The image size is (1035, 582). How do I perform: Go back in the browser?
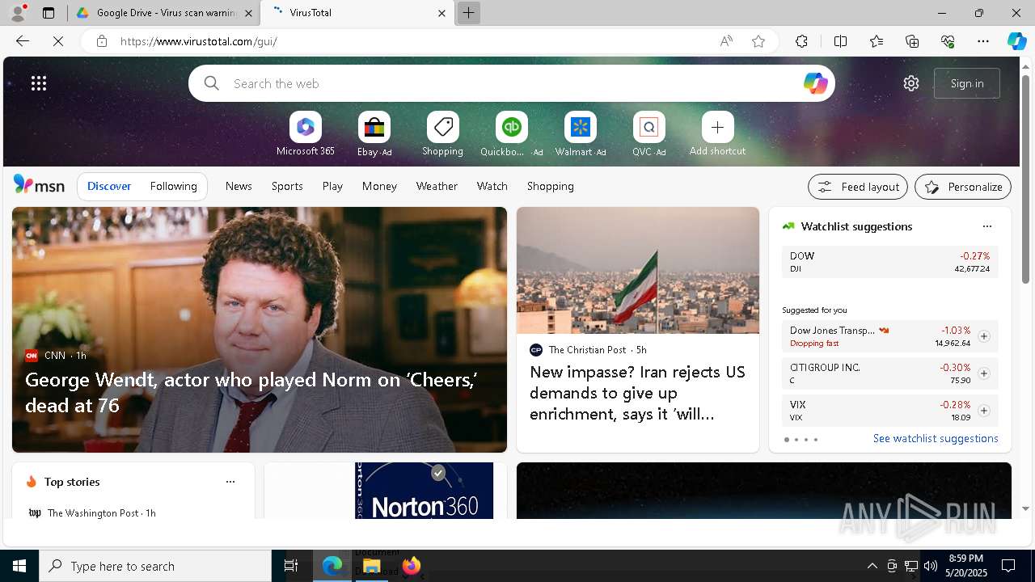tap(23, 41)
